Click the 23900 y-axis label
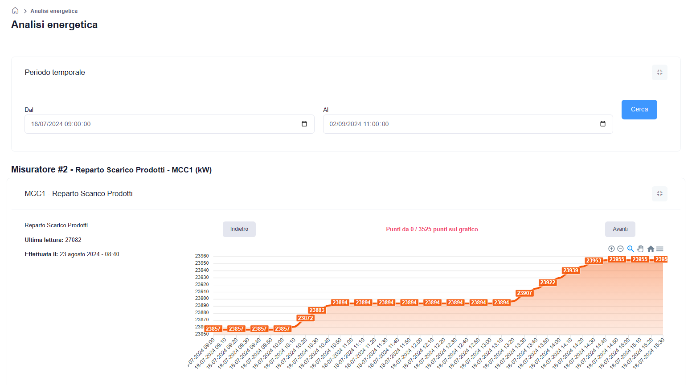Screen dimensions: 692x385 tap(202, 298)
